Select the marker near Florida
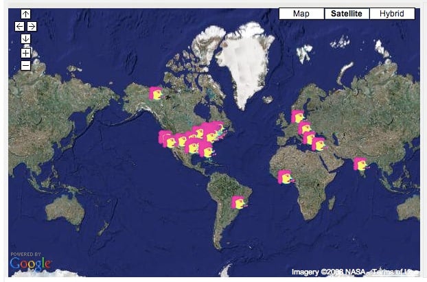Screen dimensions: 427x282 pyautogui.click(x=207, y=151)
